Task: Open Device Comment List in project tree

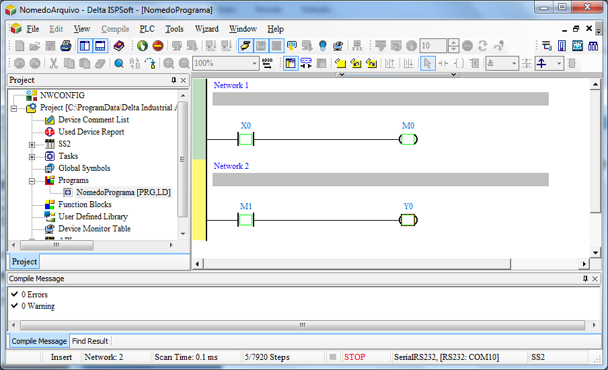Action: point(93,120)
